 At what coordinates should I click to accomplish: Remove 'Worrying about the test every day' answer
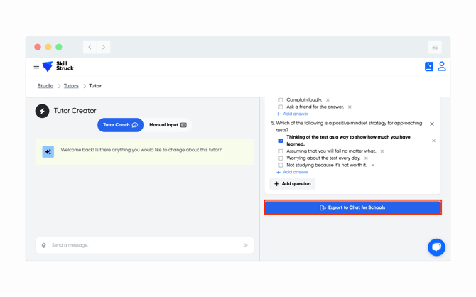[366, 158]
